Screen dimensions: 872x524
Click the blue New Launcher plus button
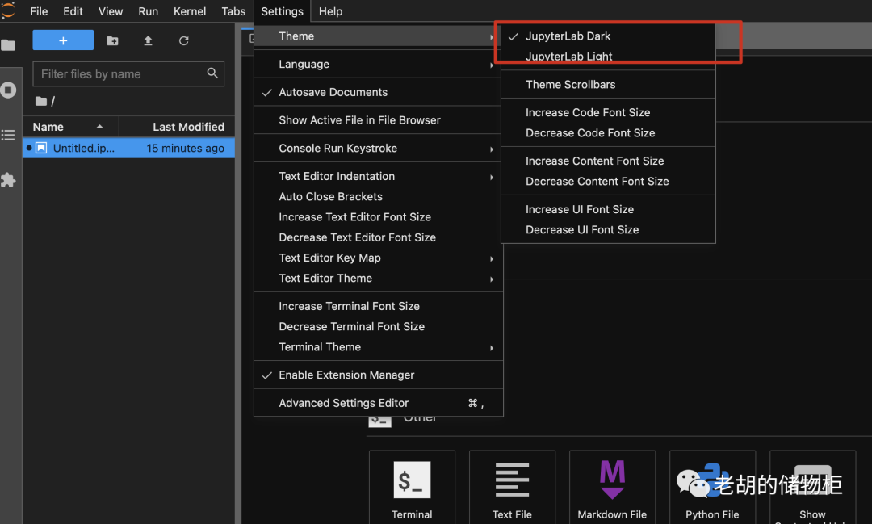click(x=63, y=40)
